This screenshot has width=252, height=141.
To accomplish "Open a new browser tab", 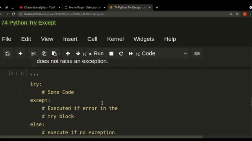I will click(157, 7).
